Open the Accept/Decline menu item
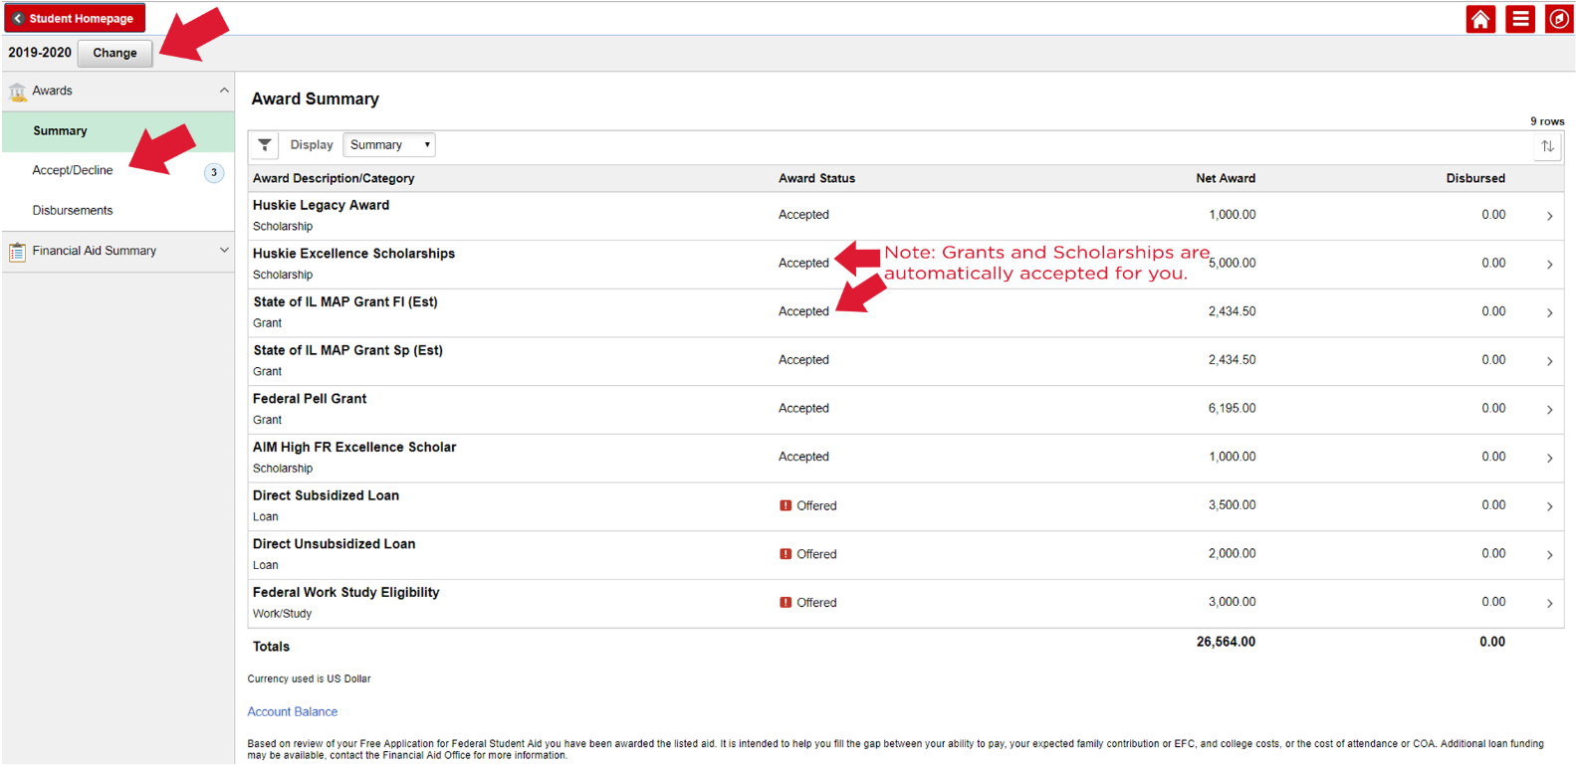Screen dimensions: 1576x767 [x=73, y=171]
